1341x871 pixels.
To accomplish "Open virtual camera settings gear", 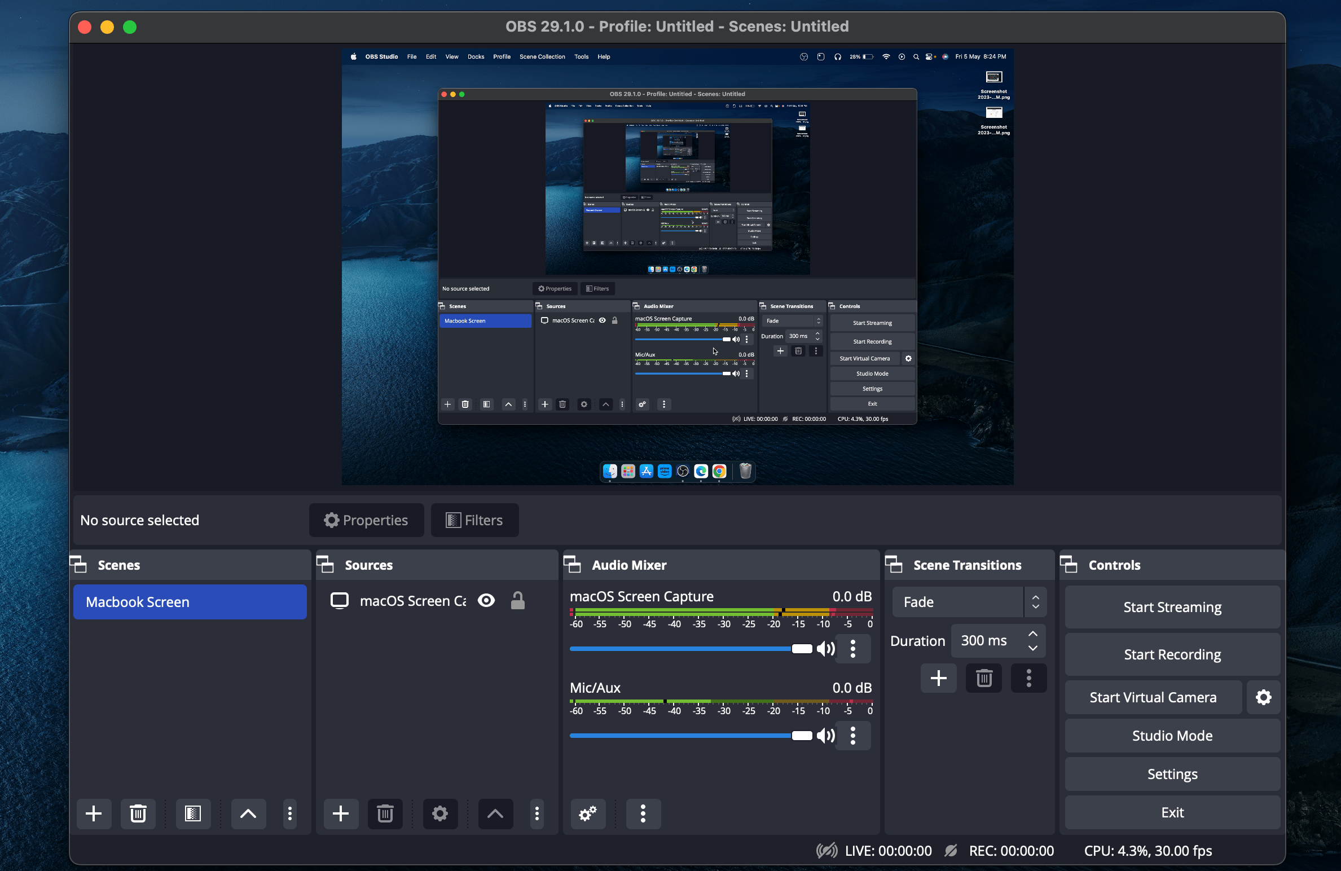I will pyautogui.click(x=1264, y=697).
